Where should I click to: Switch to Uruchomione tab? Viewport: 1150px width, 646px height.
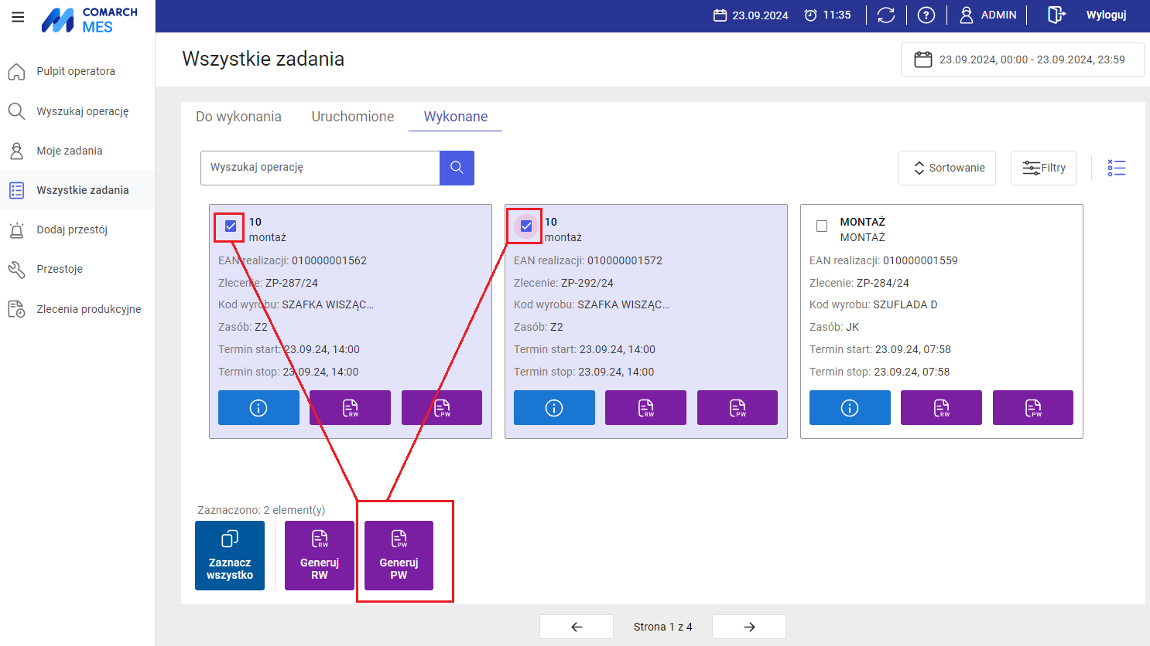pos(353,117)
